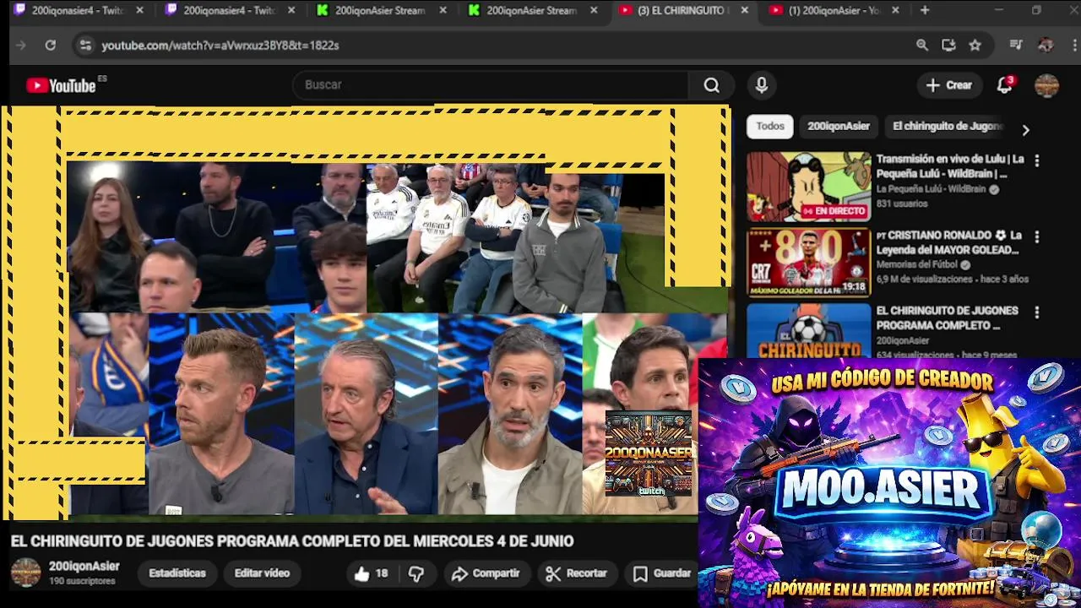Close the EL CHIRINGUITO browser tab
Viewport: 1081px width, 608px height.
point(744,10)
